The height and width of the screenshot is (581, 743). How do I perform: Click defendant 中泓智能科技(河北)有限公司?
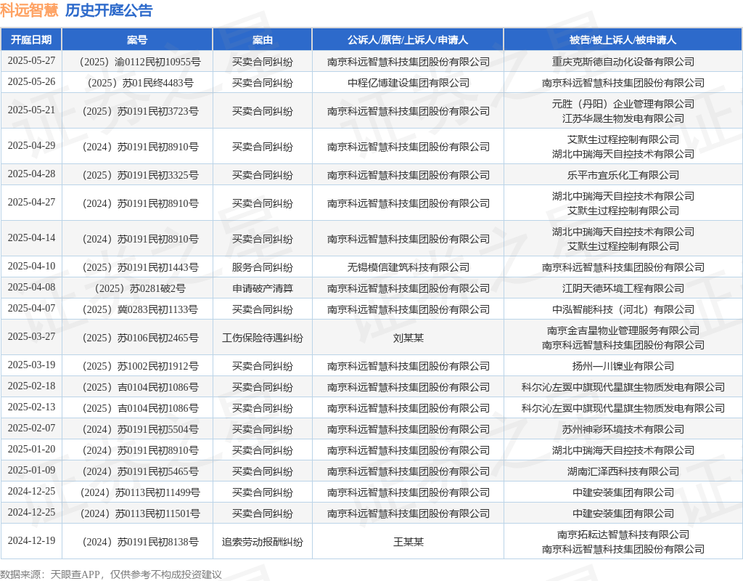coord(623,309)
